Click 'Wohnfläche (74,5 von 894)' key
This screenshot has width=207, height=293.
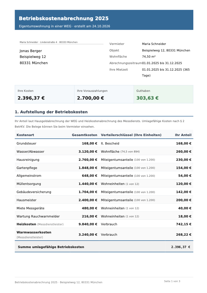(x=120, y=151)
